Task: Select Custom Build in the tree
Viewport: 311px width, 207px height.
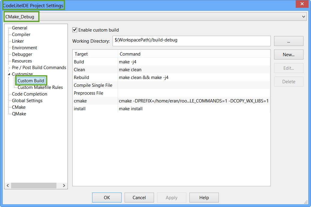Action: pyautogui.click(x=31, y=81)
